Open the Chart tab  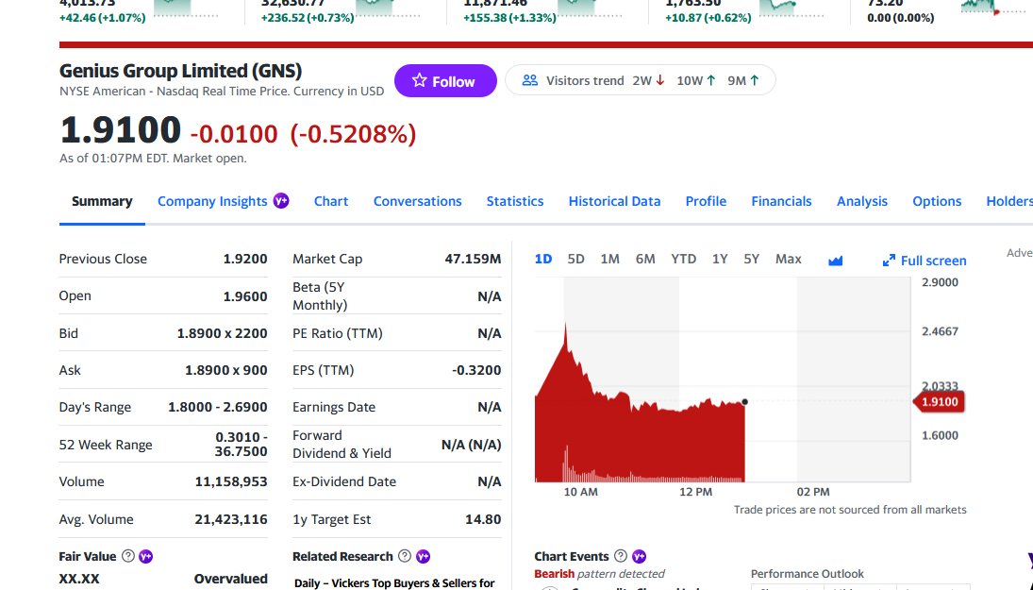pyautogui.click(x=331, y=201)
